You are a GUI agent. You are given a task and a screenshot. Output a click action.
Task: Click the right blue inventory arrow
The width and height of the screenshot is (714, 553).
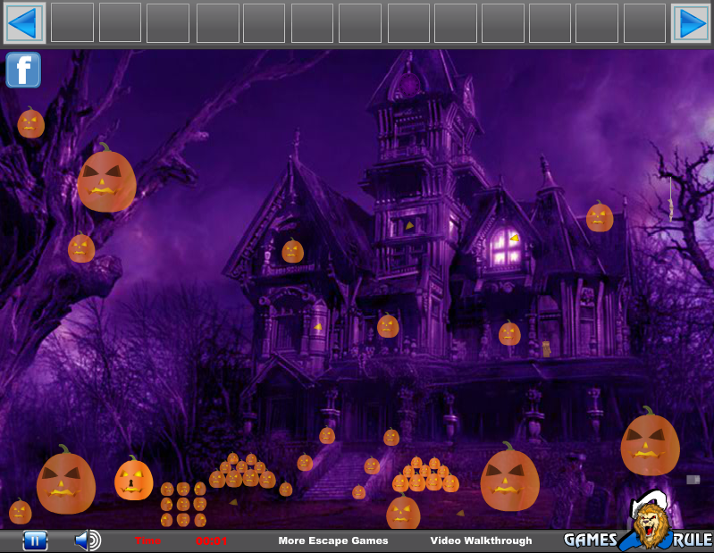[x=691, y=22]
